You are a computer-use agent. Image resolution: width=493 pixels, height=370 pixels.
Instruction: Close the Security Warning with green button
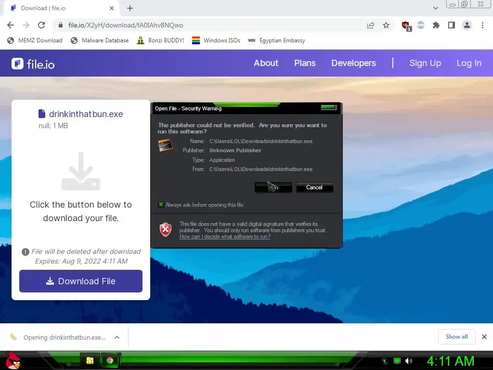(329, 107)
